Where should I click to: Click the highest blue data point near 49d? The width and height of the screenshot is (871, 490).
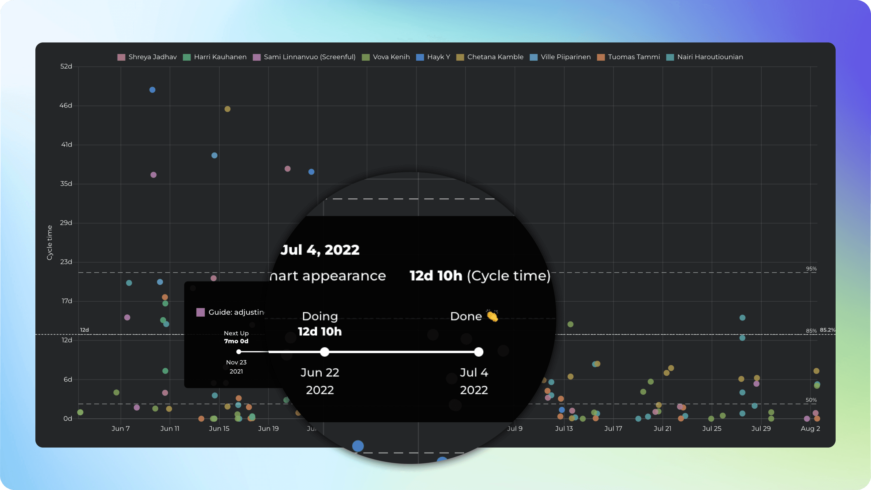tap(152, 90)
